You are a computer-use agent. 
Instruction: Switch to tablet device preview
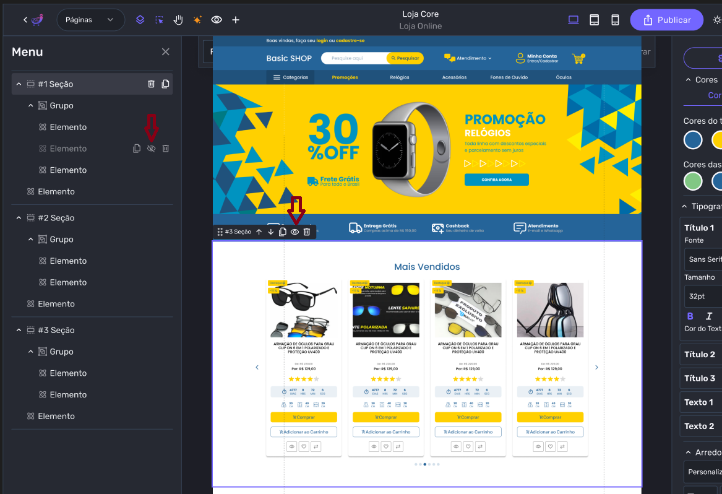(594, 20)
